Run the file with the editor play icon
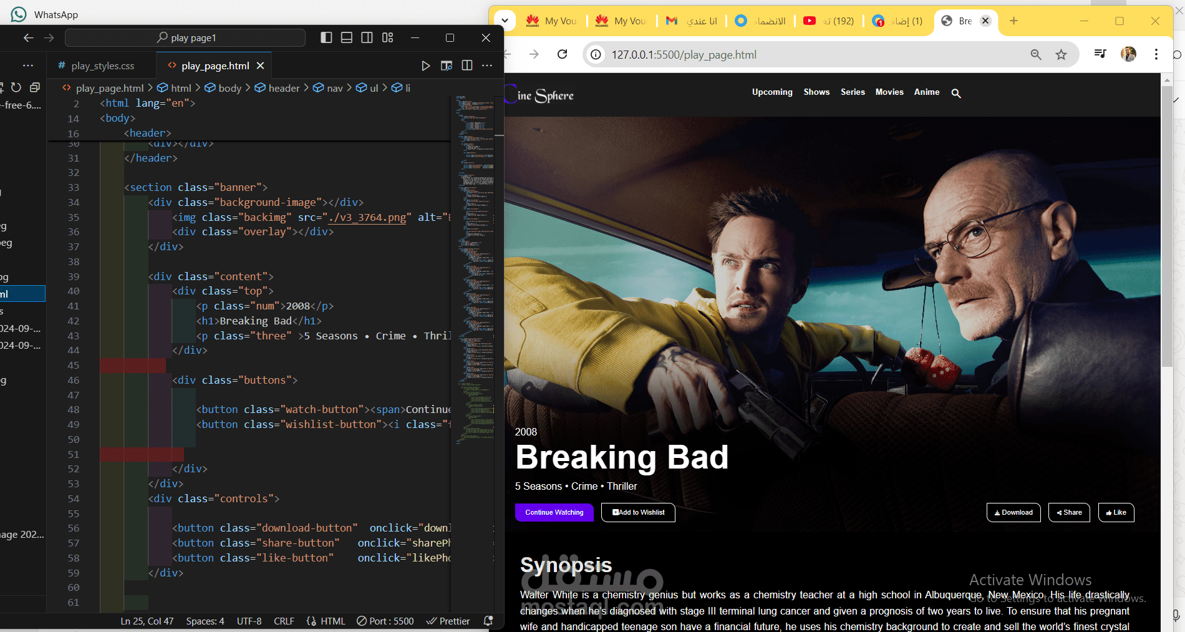This screenshot has width=1185, height=632. (x=426, y=66)
